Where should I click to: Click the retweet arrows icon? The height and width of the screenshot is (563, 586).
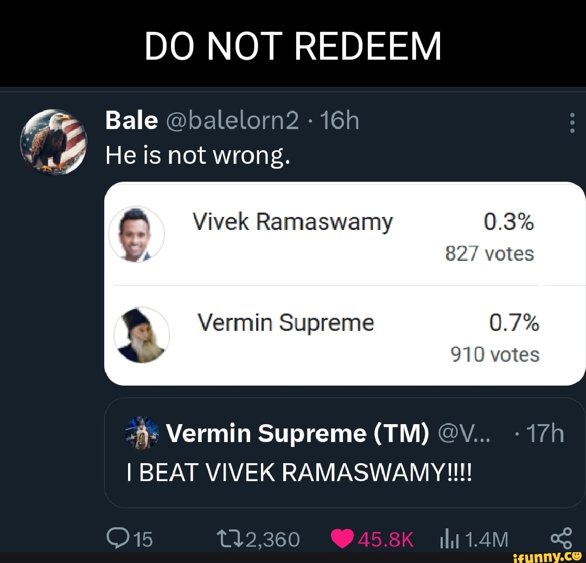[231, 539]
